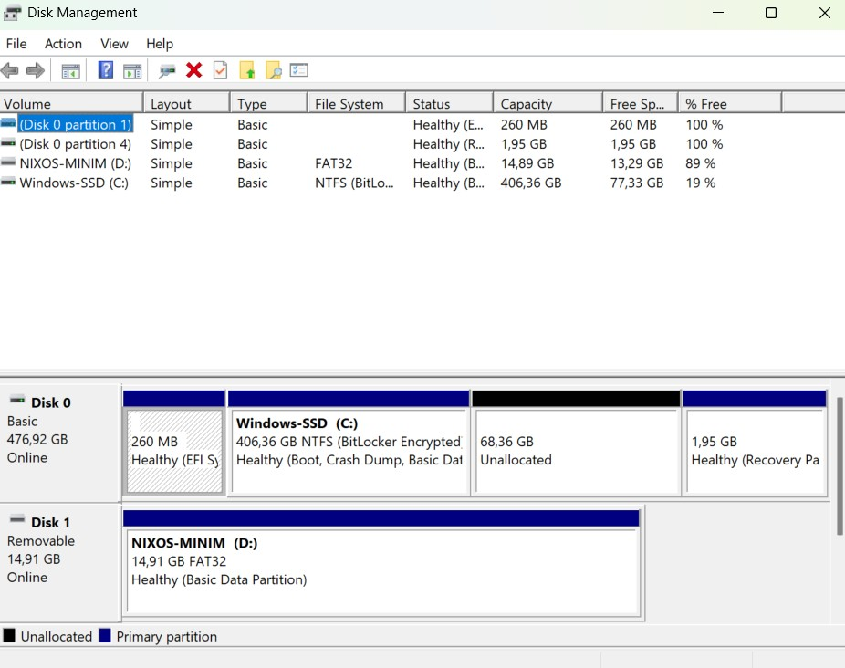Click the folder with magnifying glass icon
Image resolution: width=845 pixels, height=668 pixels.
point(273,70)
